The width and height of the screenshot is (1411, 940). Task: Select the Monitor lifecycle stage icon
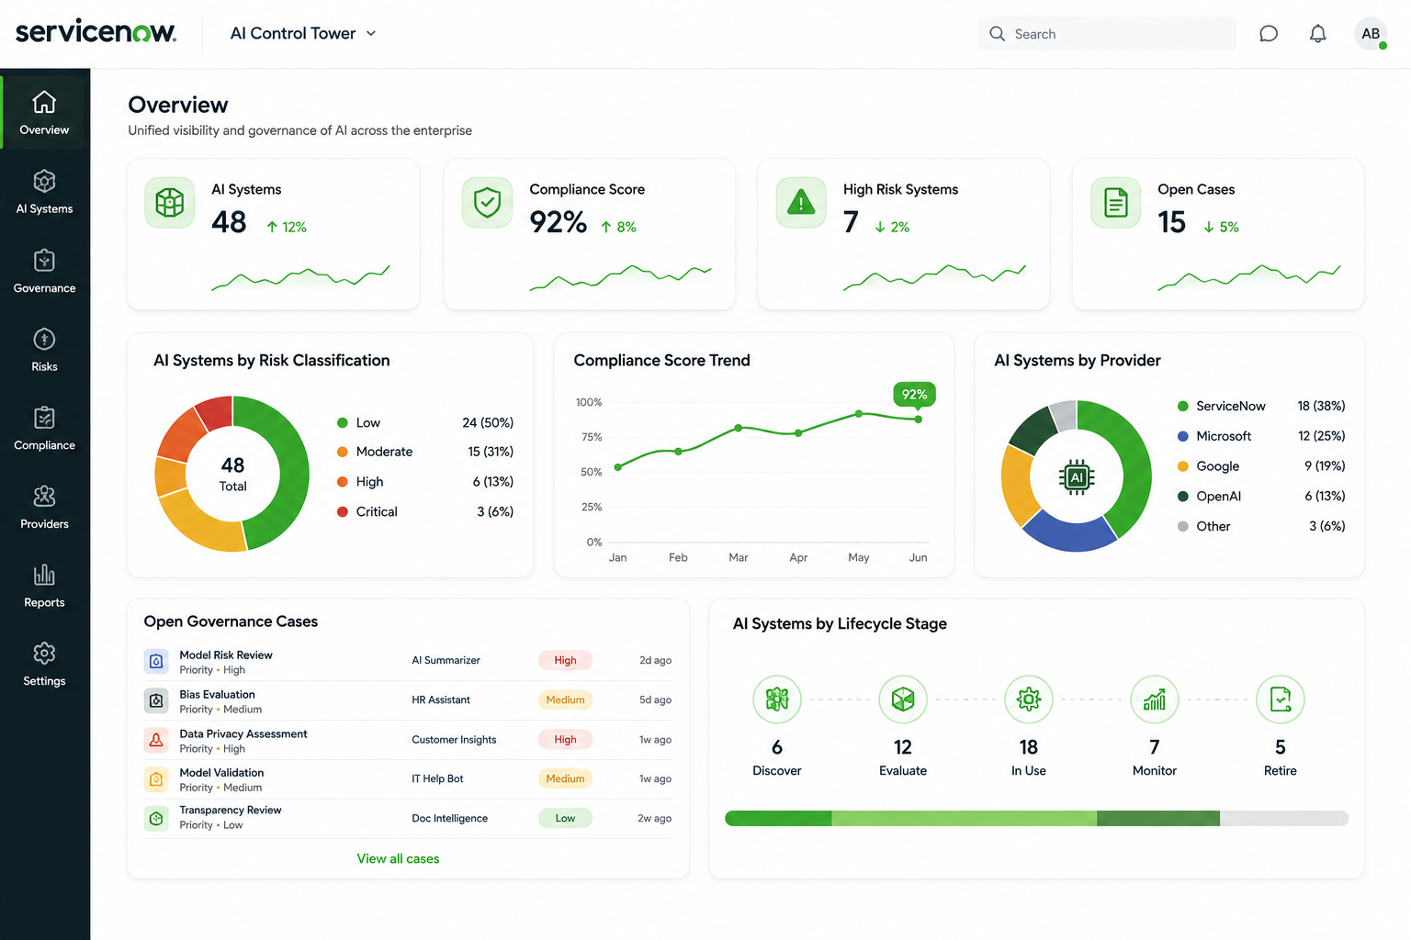[x=1155, y=699]
